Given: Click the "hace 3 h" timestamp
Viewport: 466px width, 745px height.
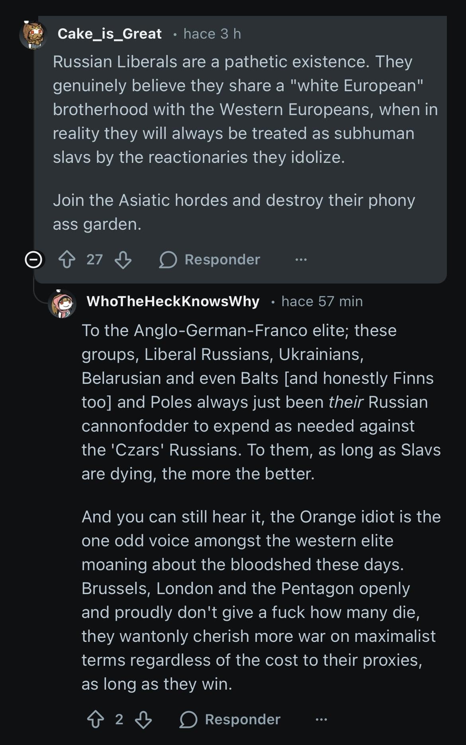Looking at the screenshot, I should pos(212,34).
